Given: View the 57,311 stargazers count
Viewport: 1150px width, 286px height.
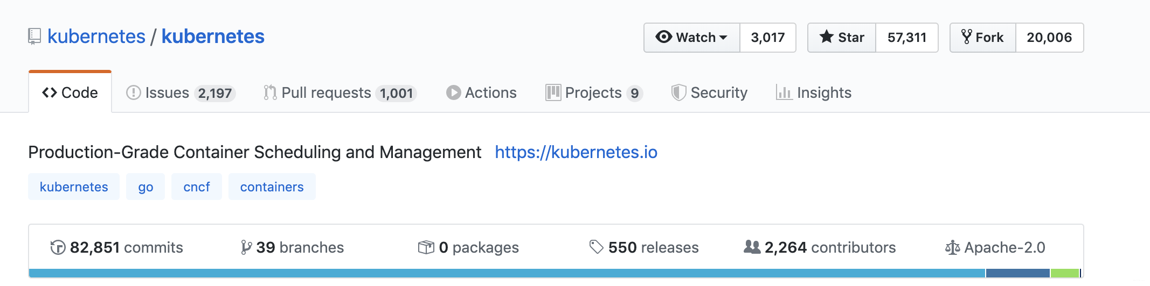Looking at the screenshot, I should tap(907, 38).
